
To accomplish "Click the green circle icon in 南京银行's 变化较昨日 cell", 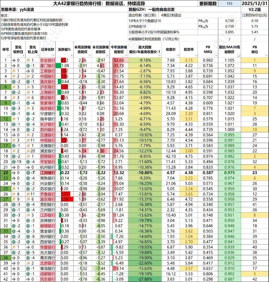I will point(14,108).
